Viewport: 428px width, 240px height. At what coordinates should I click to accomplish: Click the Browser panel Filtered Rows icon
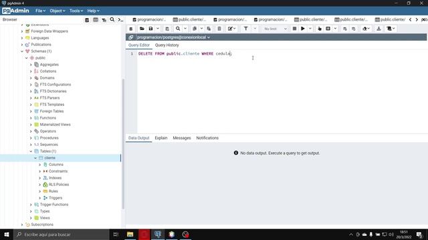tap(104, 20)
